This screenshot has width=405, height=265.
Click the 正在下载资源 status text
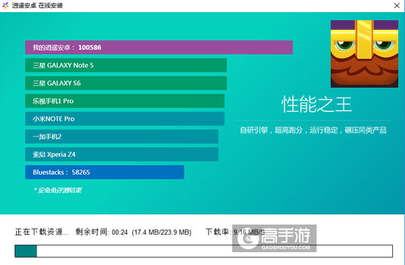click(x=42, y=232)
